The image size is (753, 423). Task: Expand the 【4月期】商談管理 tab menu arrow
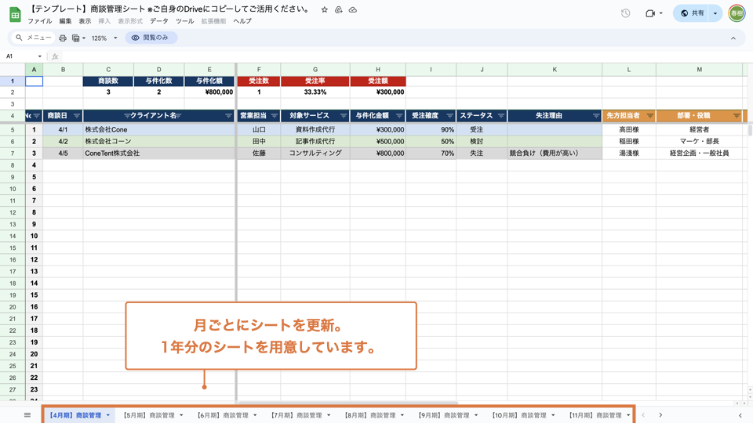[108, 415]
